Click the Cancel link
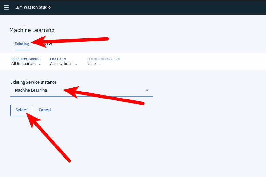 pyautogui.click(x=45, y=110)
